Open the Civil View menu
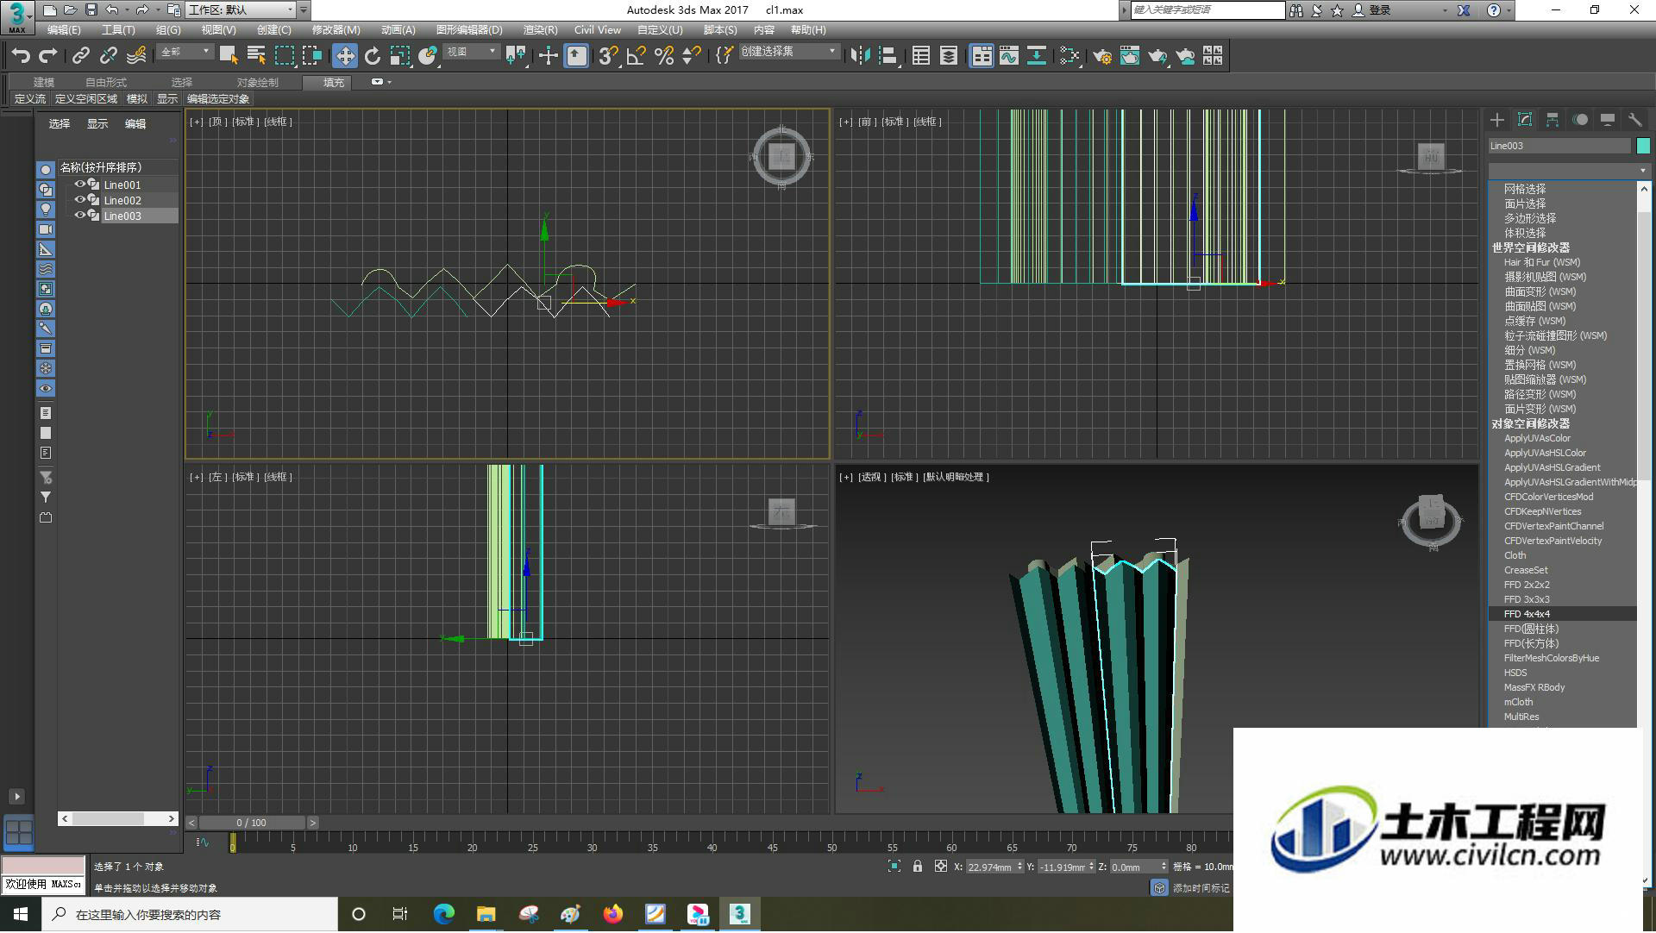Viewport: 1656px width, 933px height. pyautogui.click(x=598, y=30)
